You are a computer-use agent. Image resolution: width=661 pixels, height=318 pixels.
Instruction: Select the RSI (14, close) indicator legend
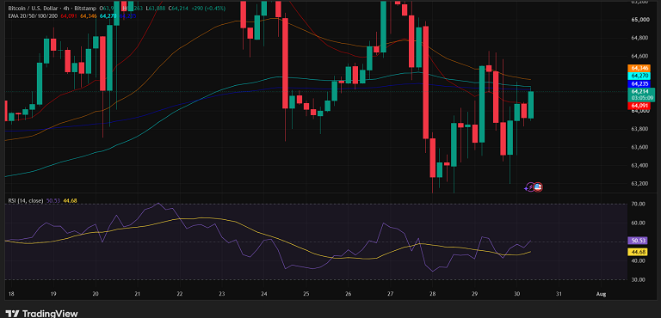(26, 201)
